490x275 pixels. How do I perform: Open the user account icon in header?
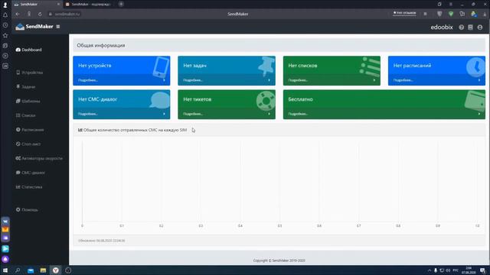(x=480, y=27)
